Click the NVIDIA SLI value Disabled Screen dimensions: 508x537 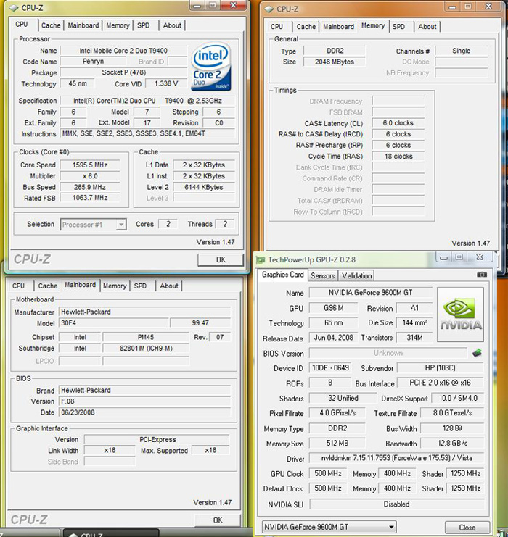396,504
